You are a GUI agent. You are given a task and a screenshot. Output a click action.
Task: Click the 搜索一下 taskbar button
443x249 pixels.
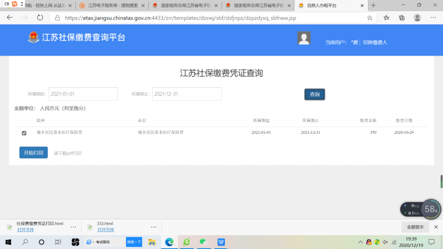[134, 242]
